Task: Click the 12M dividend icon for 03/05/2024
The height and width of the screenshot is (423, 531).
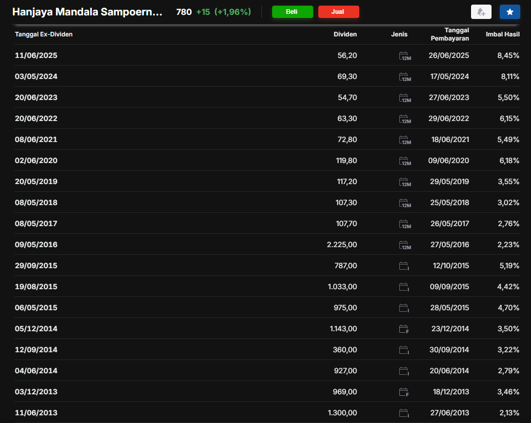Action: [405, 77]
